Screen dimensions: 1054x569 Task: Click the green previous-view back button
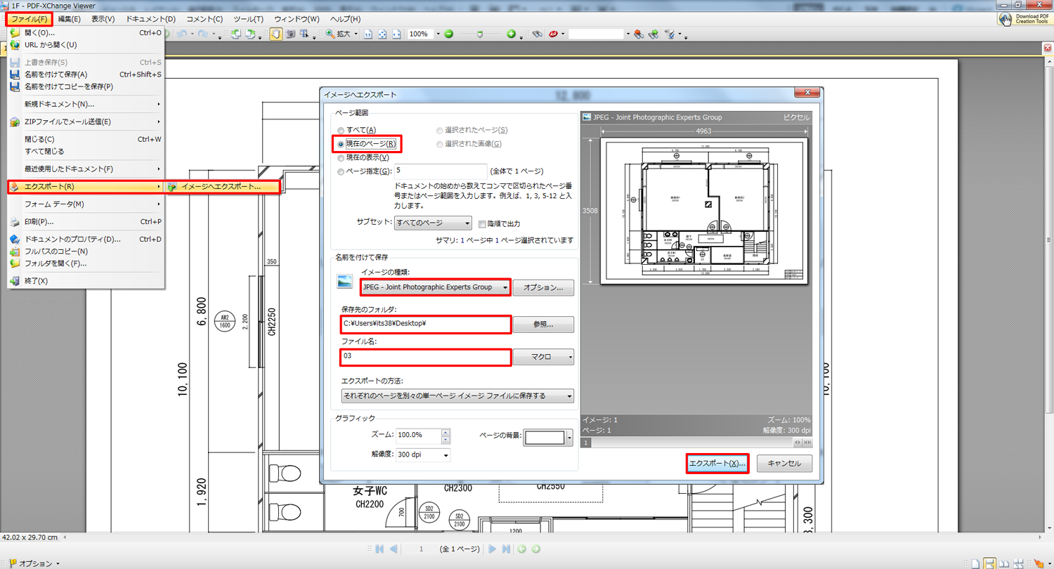tap(521, 549)
